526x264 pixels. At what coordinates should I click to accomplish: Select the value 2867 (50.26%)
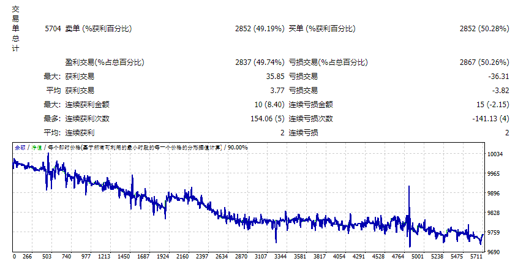[x=484, y=62]
